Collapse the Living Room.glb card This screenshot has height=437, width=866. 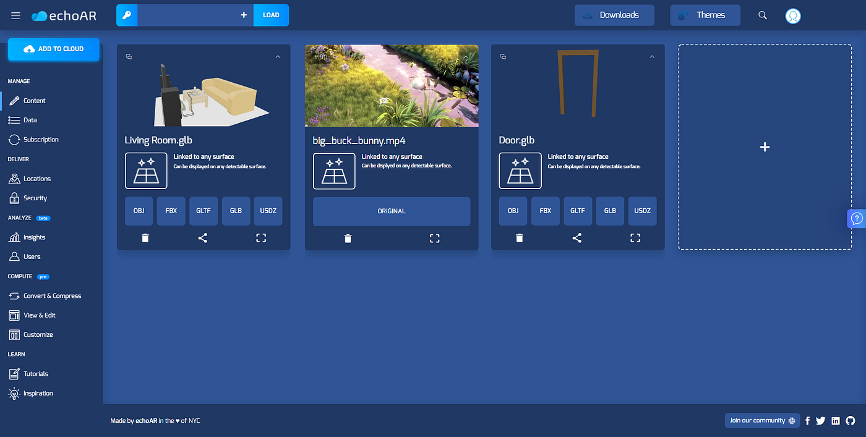[x=278, y=56]
